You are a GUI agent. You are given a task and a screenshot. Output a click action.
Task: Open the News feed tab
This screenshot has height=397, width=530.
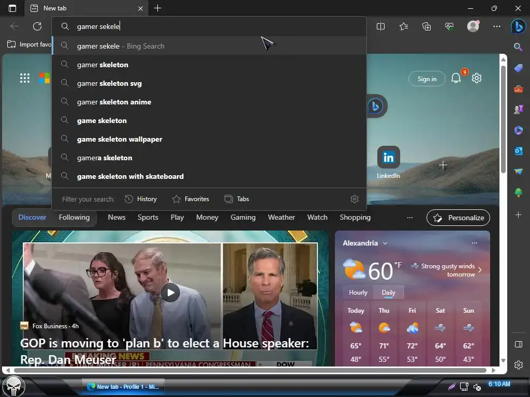point(116,218)
